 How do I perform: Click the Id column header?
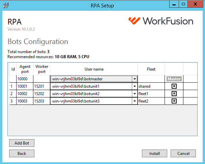[13, 69]
